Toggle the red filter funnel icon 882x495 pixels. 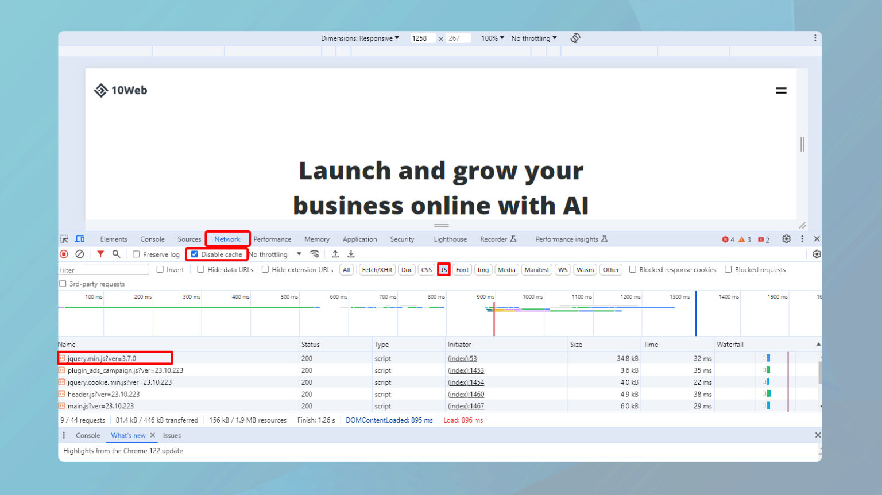100,254
